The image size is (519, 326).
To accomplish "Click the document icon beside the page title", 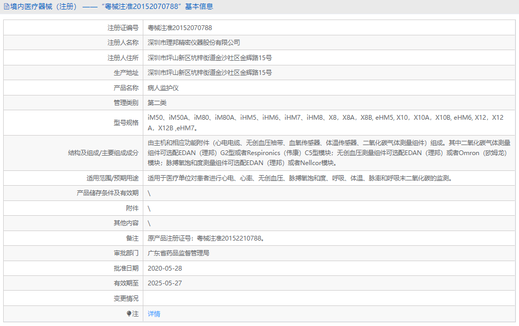I will pyautogui.click(x=7, y=7).
